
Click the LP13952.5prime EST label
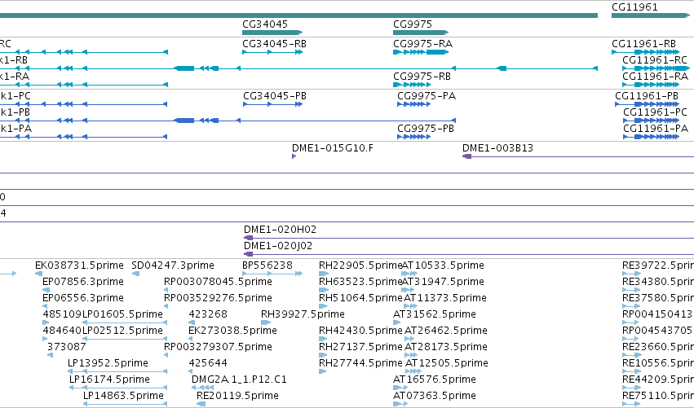(x=108, y=363)
